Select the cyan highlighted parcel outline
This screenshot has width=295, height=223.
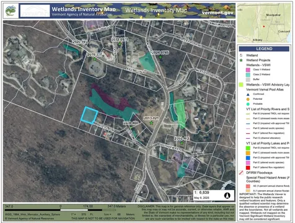pos(89,115)
